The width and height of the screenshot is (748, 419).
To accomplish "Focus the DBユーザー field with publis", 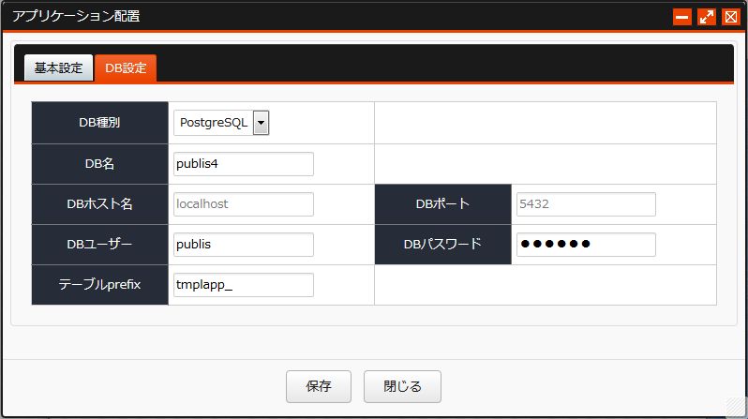I will tap(244, 245).
